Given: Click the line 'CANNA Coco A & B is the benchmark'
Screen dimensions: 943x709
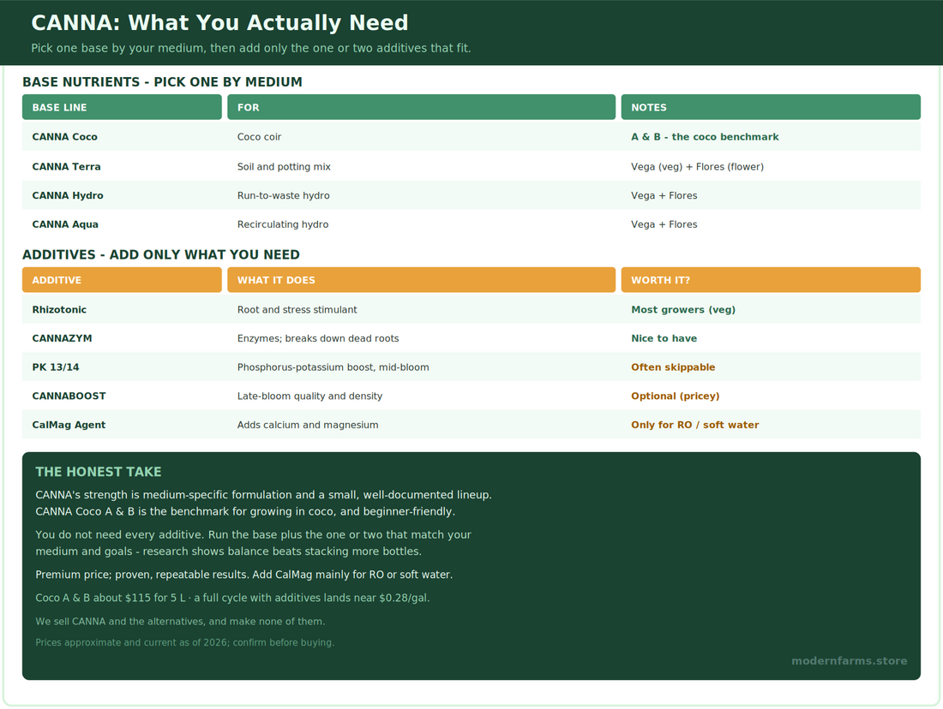Looking at the screenshot, I should point(245,512).
